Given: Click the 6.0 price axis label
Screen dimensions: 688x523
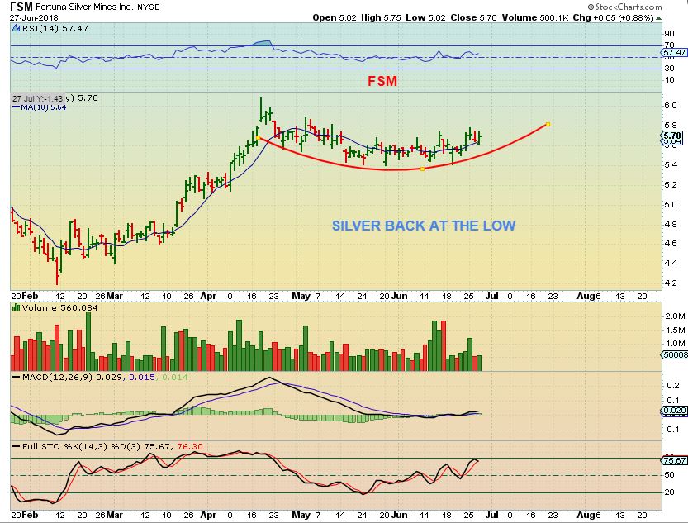Looking at the screenshot, I should click(x=670, y=105).
